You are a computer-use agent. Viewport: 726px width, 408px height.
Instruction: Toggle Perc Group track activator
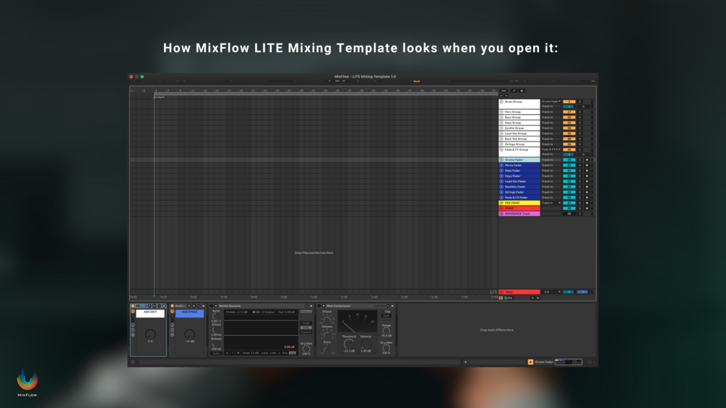pyautogui.click(x=569, y=112)
